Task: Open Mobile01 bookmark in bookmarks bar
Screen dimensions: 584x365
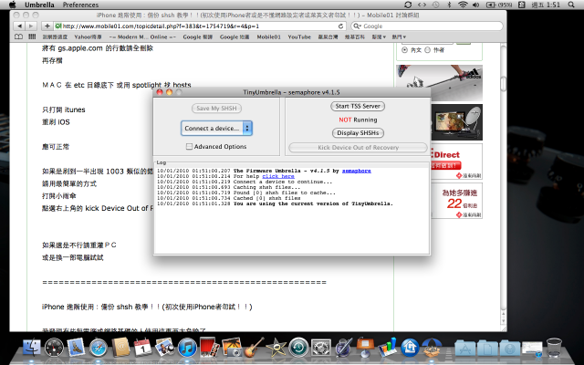Action: [268, 36]
